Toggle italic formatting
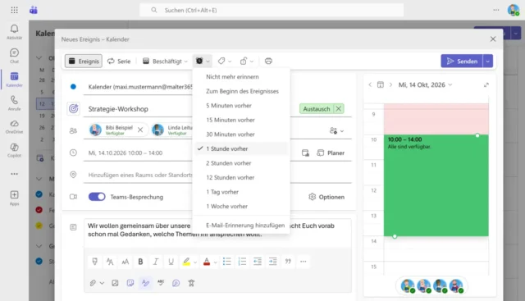This screenshot has height=301, width=525. pos(156,262)
